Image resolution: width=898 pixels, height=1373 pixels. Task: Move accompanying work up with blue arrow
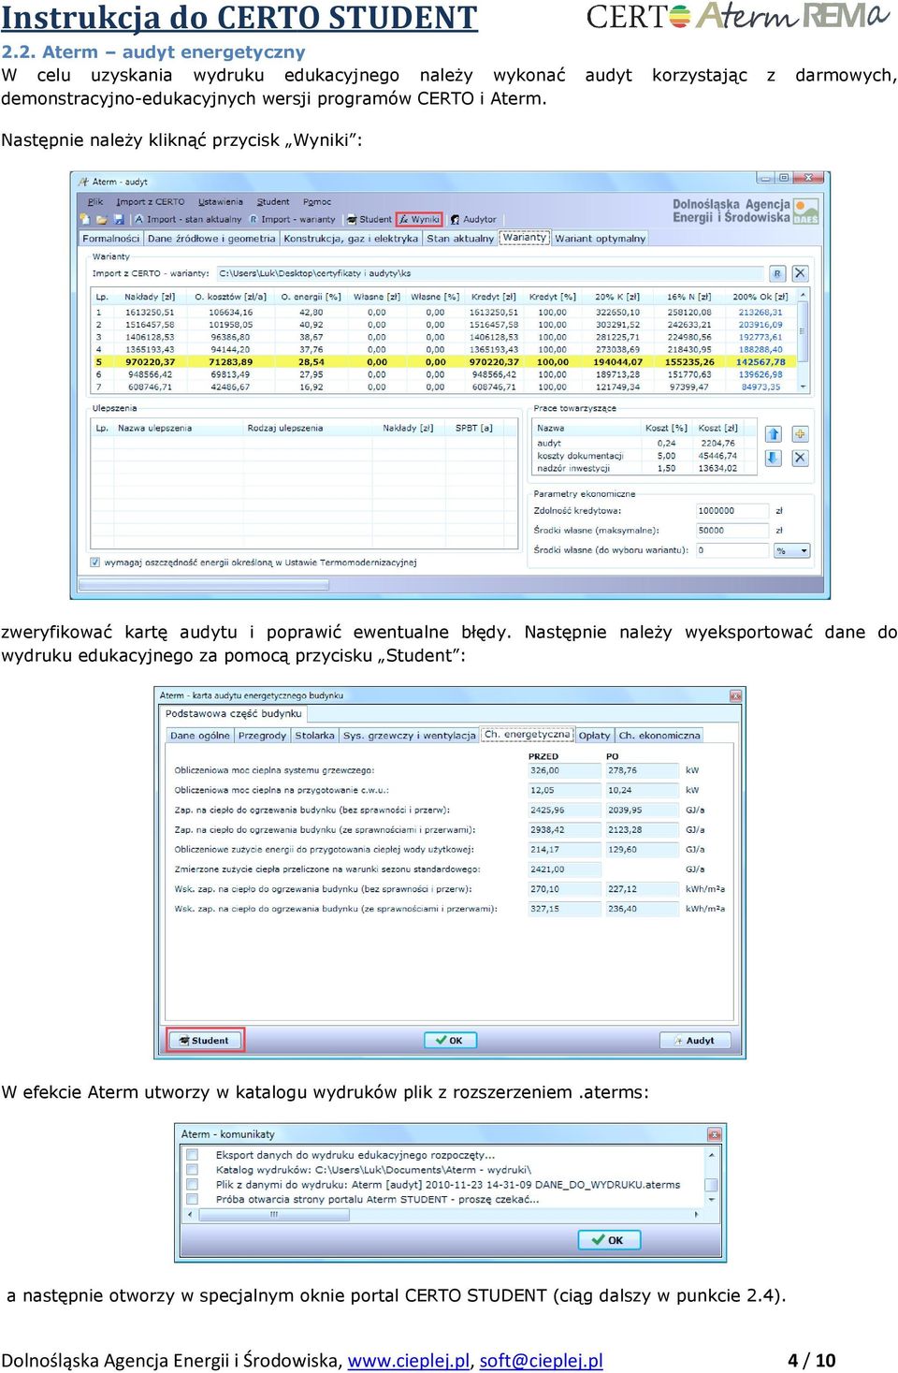click(x=774, y=434)
